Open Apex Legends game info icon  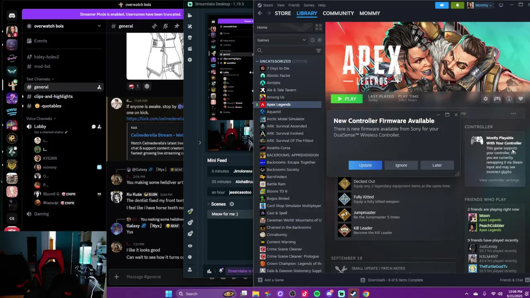pos(509,99)
